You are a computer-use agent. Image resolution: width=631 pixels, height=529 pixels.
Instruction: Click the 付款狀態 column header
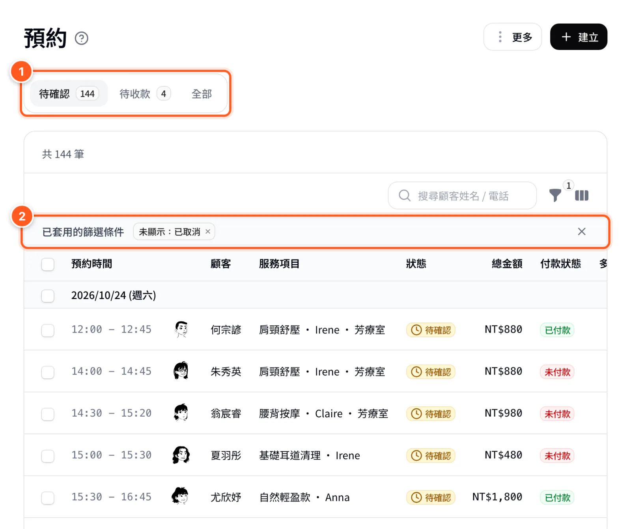[x=560, y=264]
